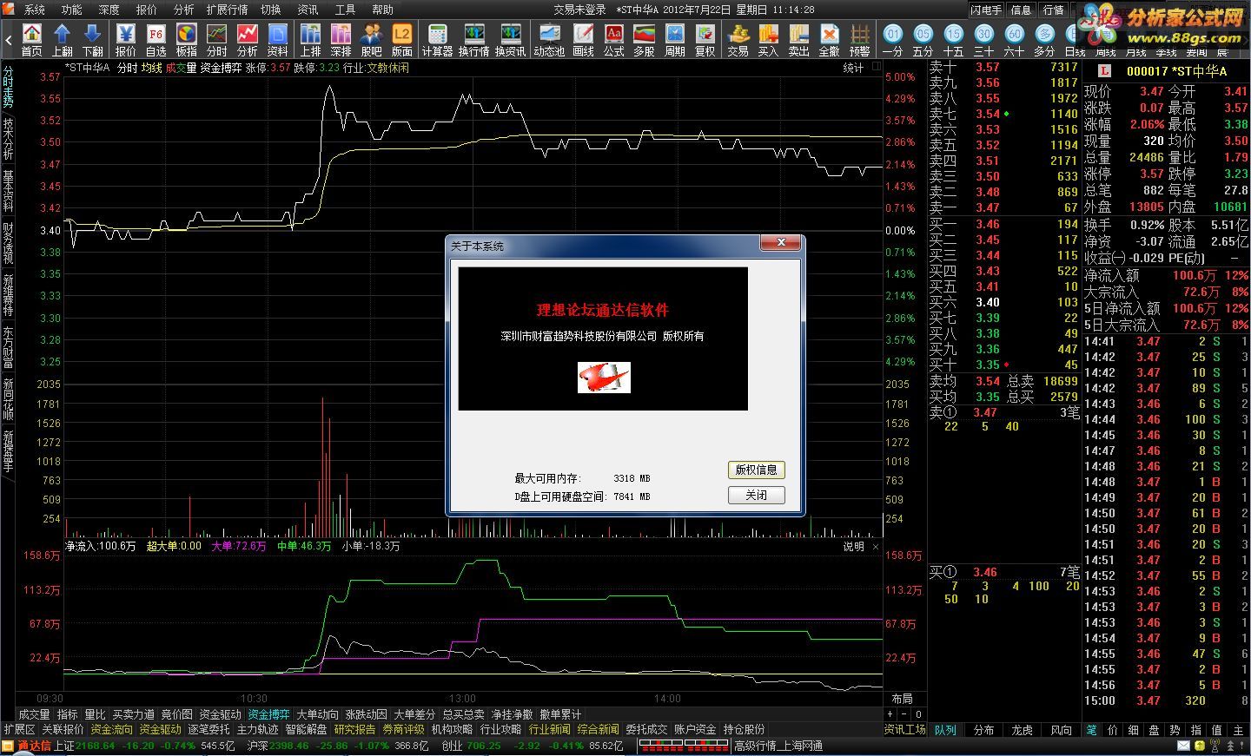Open the 报价 quote icon
Image resolution: width=1251 pixels, height=756 pixels.
(126, 40)
